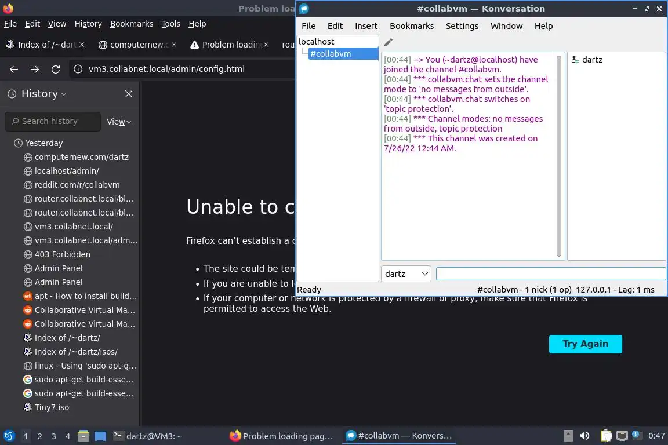
Task: Close the computernew.com tab
Action: pos(174,45)
